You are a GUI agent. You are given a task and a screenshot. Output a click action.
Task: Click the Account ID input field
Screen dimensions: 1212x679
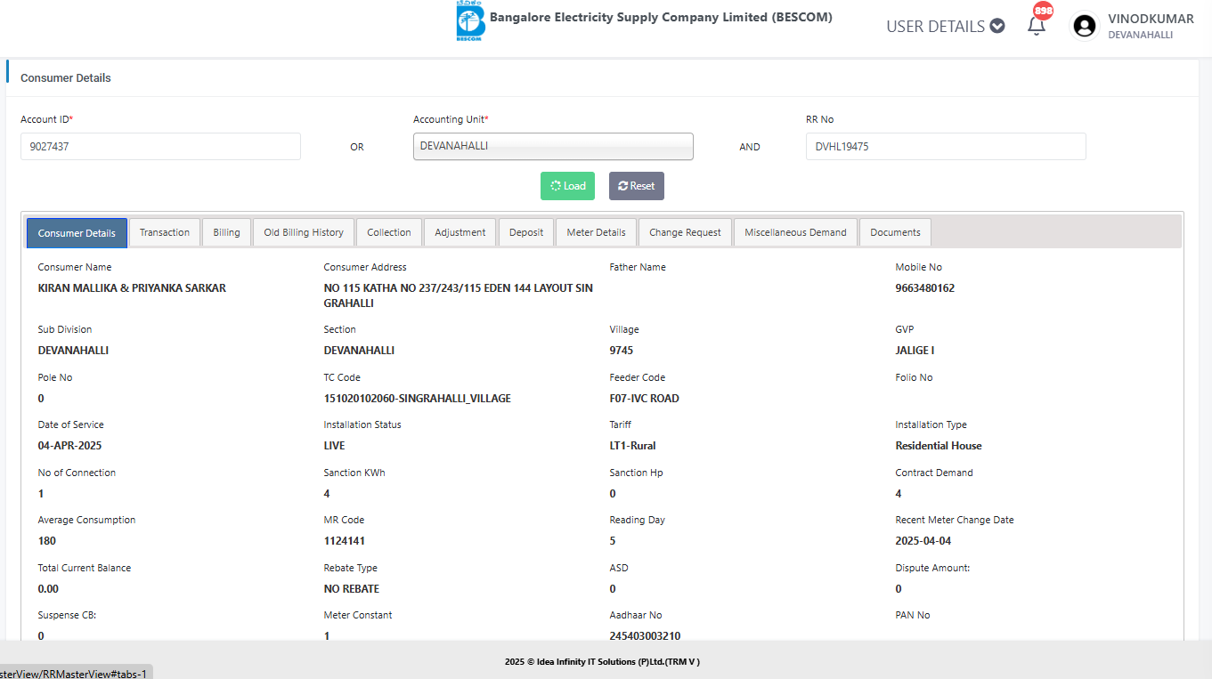point(160,146)
